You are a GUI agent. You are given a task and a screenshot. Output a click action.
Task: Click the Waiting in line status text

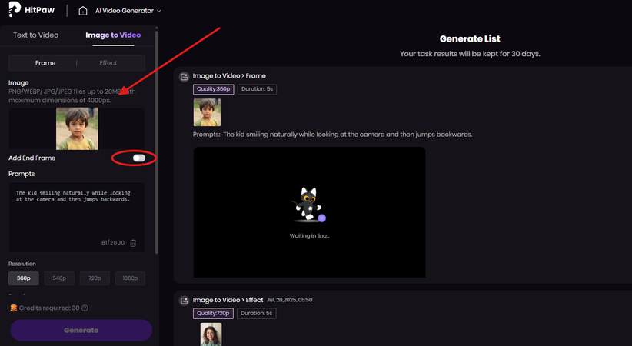(x=309, y=236)
